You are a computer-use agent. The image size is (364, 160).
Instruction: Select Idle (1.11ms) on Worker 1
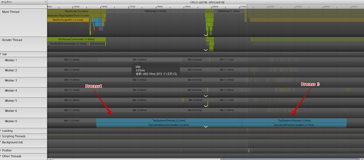pyautogui.click(x=227, y=59)
